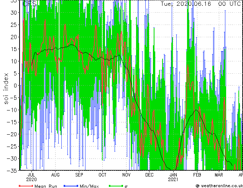Viewport: 243px width, 188px height.
Task: Click the -35 value on y-axis
Action: [x=12, y=171]
